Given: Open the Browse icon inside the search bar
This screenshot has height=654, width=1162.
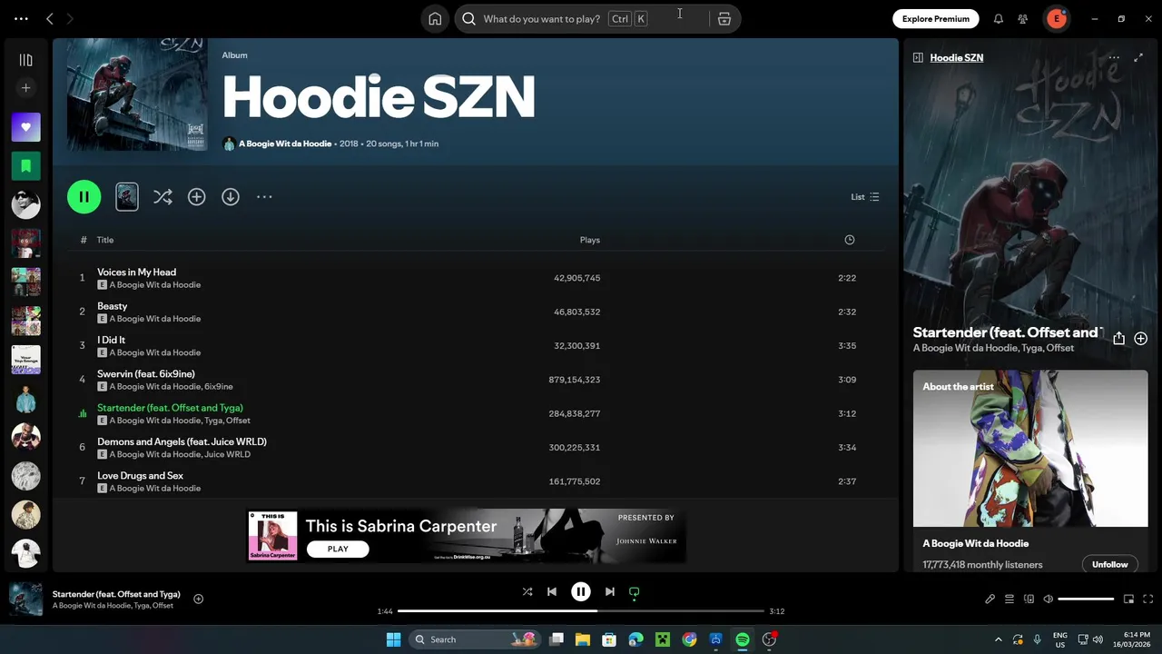Looking at the screenshot, I should point(724,19).
